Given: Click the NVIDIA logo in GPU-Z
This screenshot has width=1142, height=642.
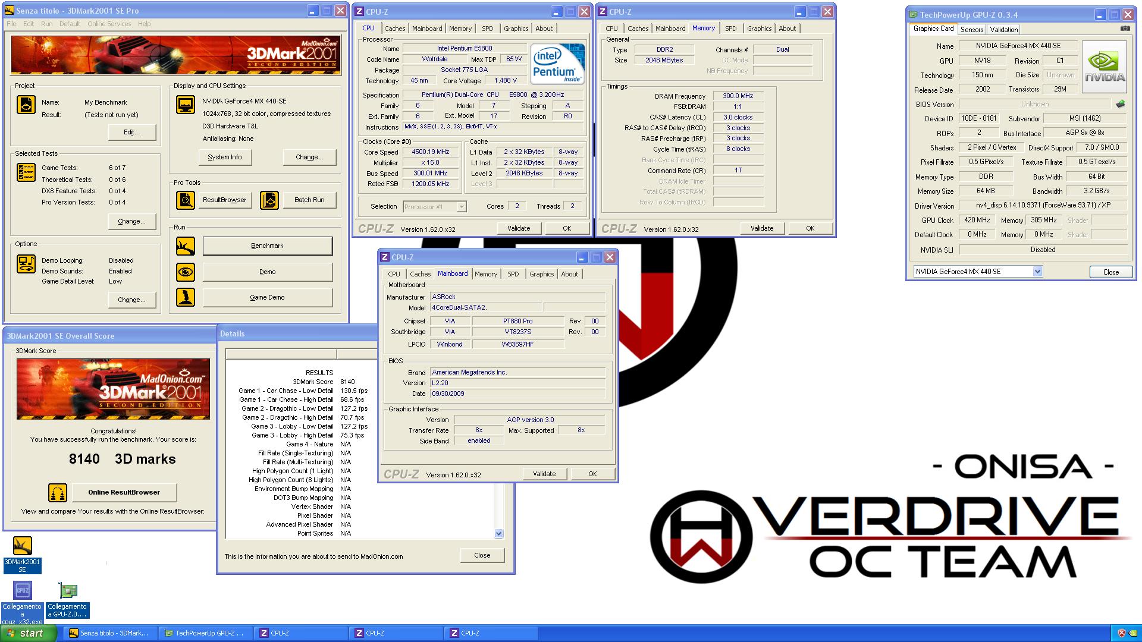Looking at the screenshot, I should pos(1105,67).
